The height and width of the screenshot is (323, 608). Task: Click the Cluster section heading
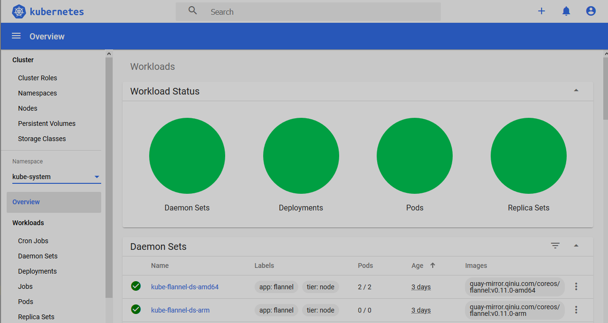coord(23,60)
